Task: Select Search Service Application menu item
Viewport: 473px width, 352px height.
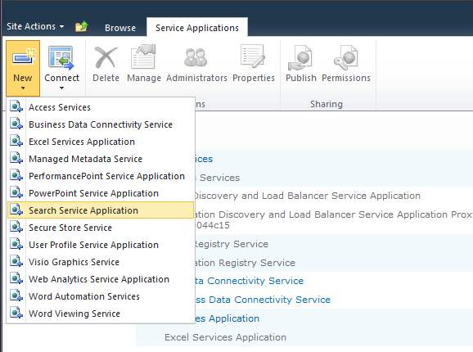Action: (101, 210)
